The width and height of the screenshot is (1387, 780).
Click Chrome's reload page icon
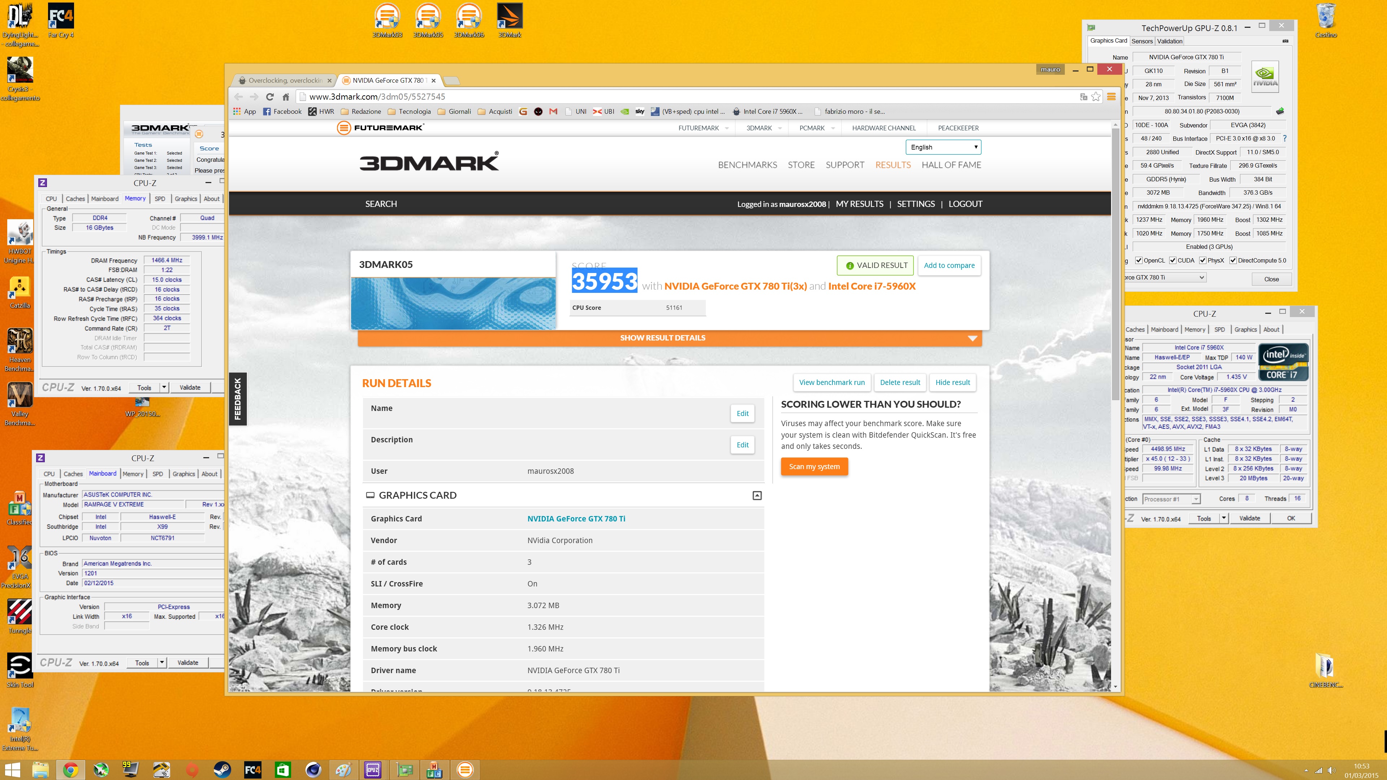point(270,97)
